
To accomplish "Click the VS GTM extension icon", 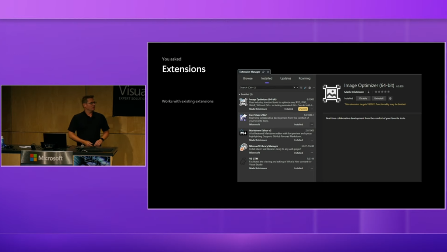I will coord(243,161).
